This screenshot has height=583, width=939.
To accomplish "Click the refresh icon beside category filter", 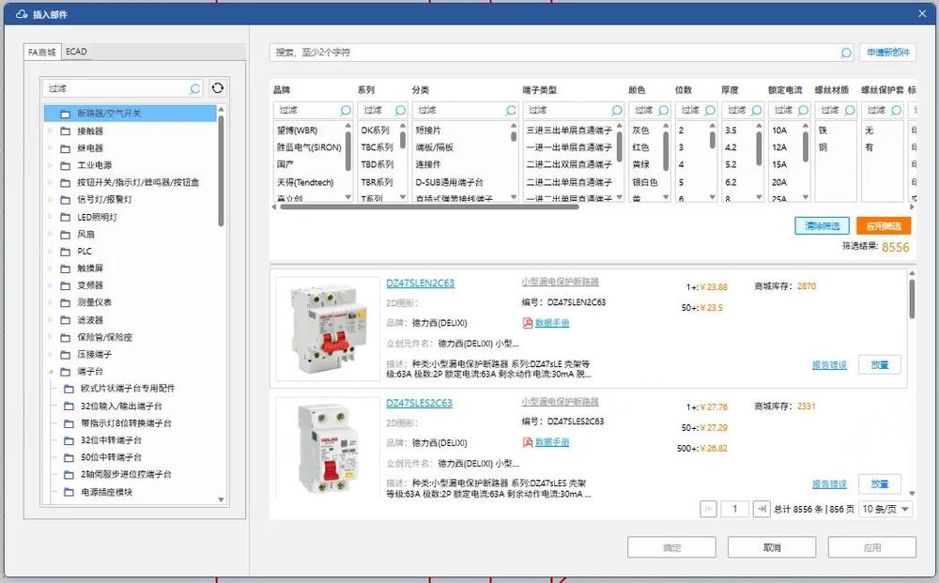I will click(x=218, y=88).
